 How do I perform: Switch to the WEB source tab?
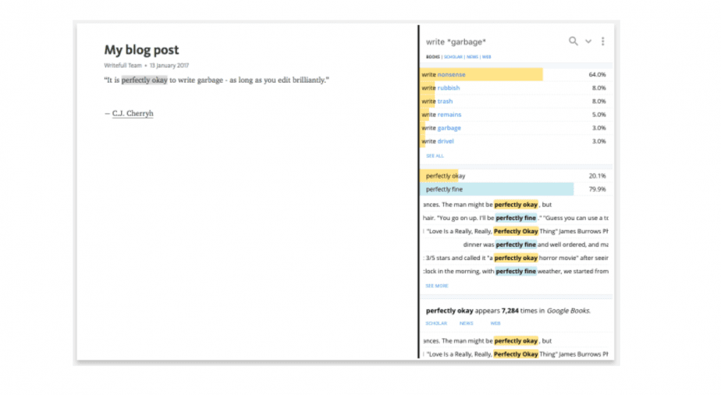tap(486, 57)
